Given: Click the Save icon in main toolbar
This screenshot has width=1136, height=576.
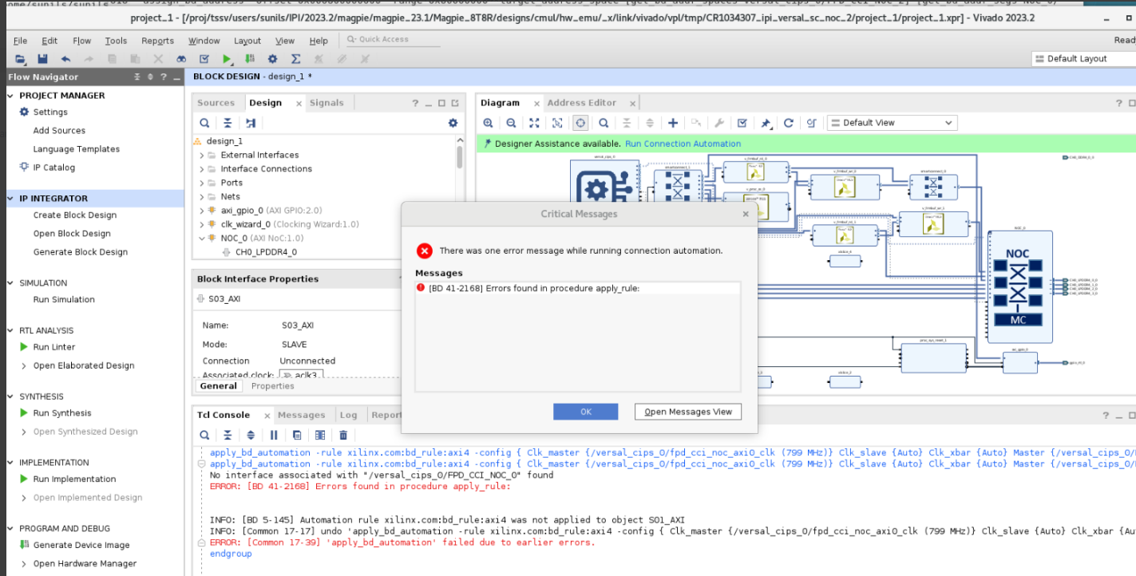Looking at the screenshot, I should [42, 58].
